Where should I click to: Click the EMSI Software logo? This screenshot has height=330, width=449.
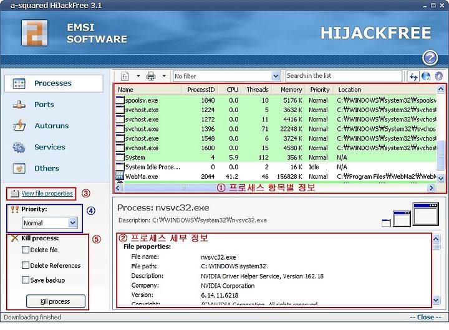pos(35,33)
